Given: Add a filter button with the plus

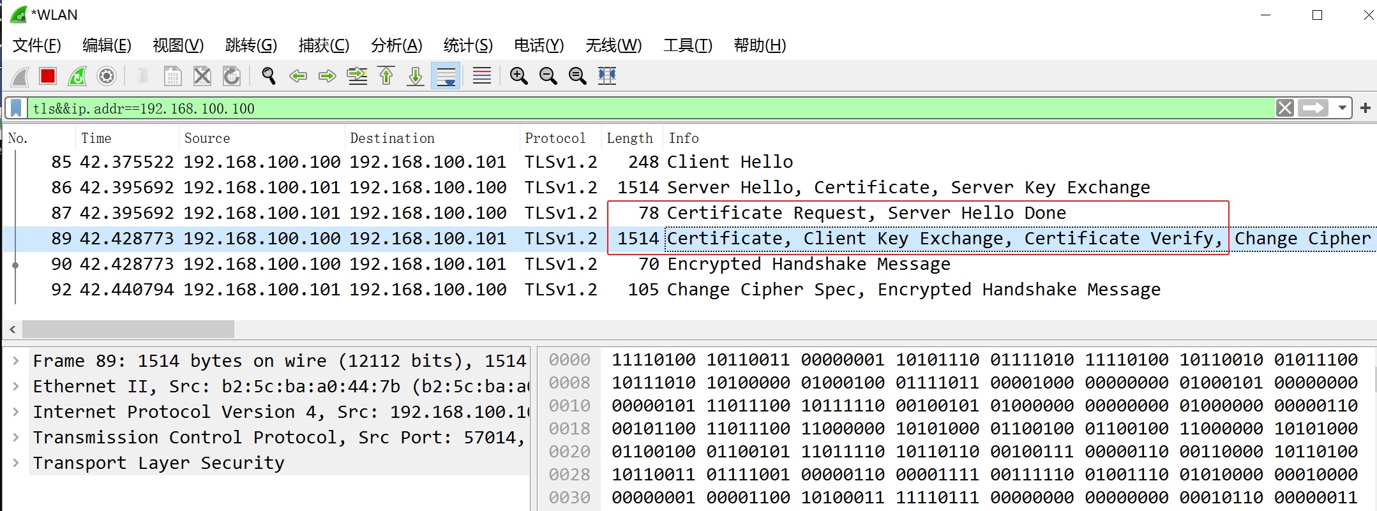Looking at the screenshot, I should pos(1366,108).
